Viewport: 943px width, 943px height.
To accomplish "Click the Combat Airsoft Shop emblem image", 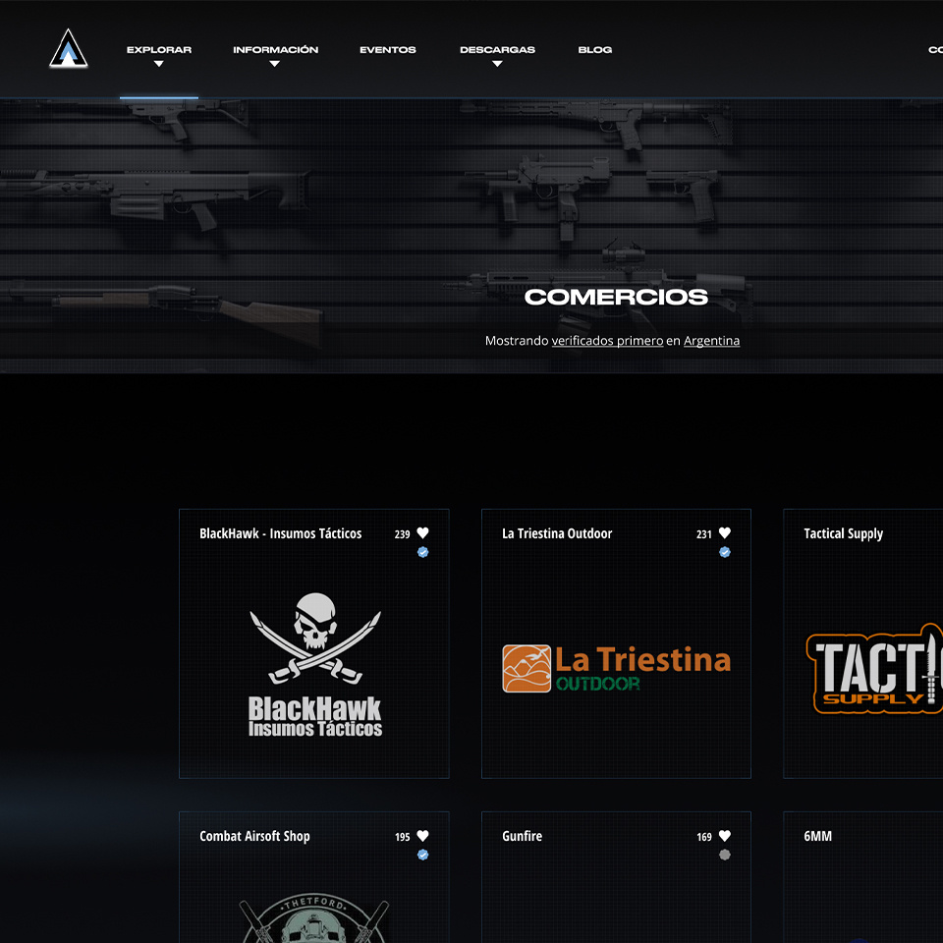I will coord(314,918).
